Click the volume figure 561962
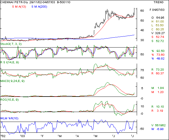The width and height of the screenshot is (169, 140). tap(160, 125)
